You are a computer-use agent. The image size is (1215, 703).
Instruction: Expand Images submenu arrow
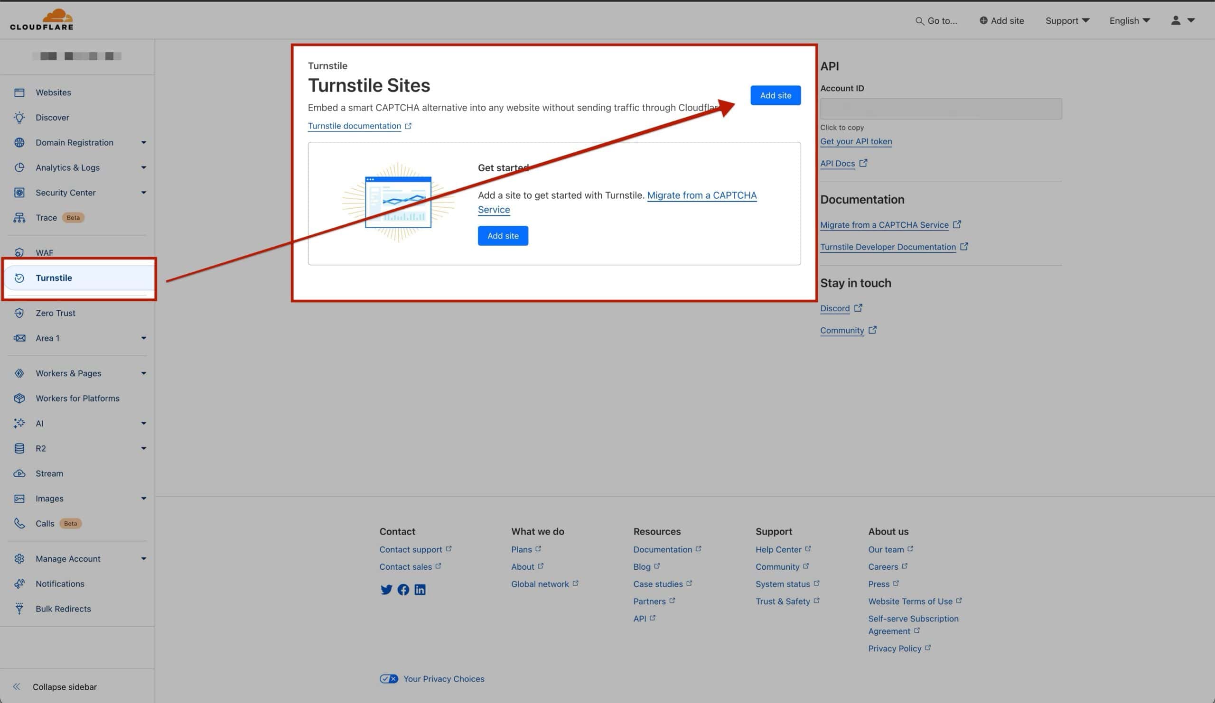tap(144, 499)
